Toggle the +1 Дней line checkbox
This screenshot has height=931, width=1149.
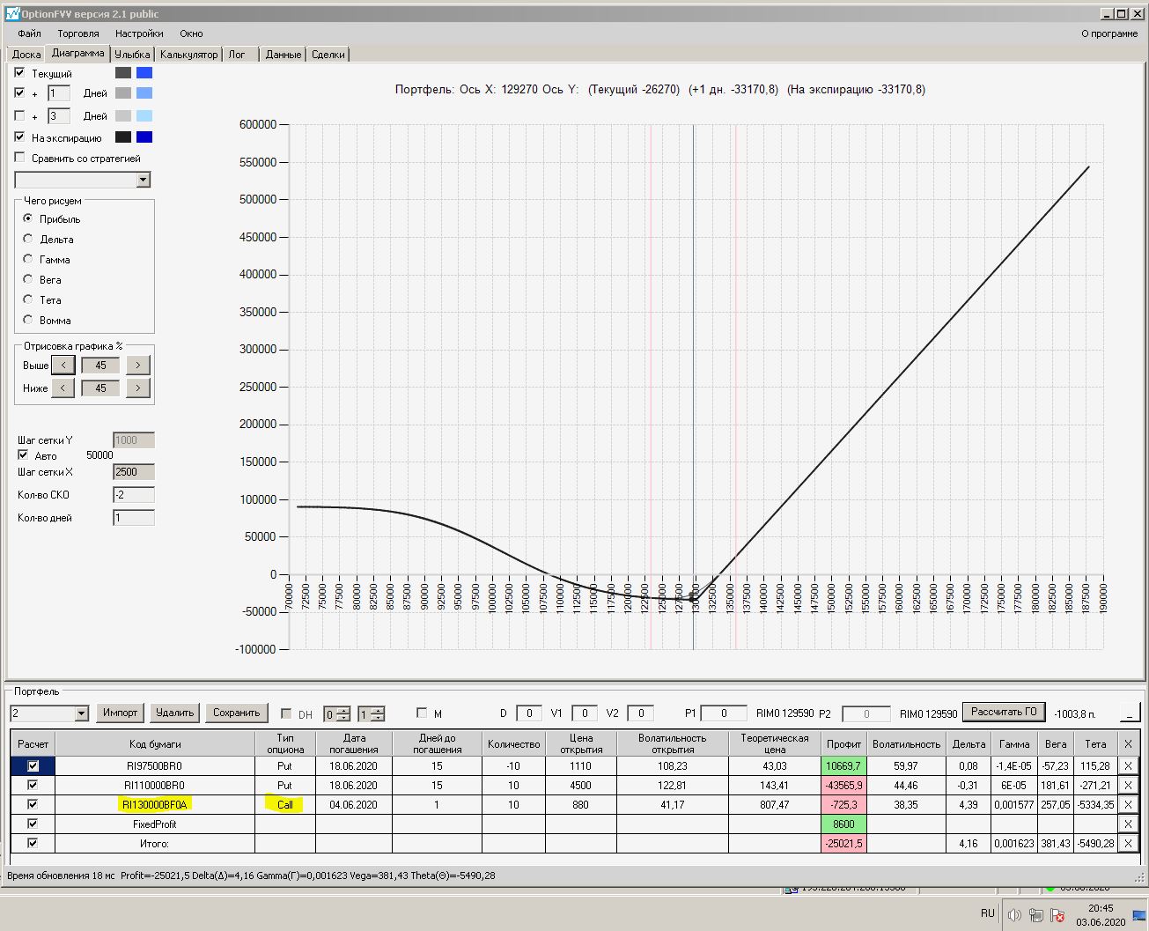click(x=20, y=92)
